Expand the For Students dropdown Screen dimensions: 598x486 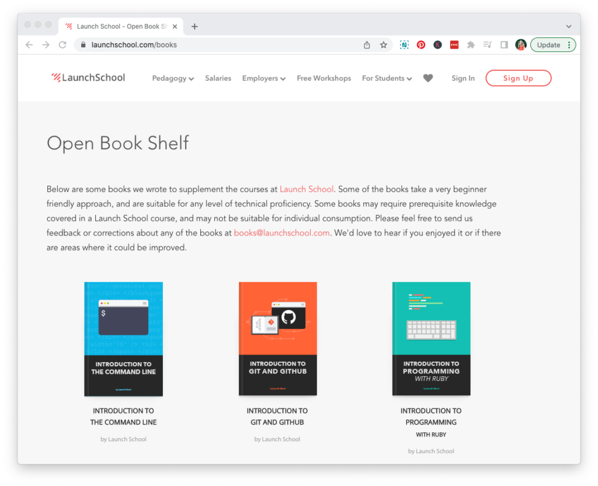[x=387, y=78]
